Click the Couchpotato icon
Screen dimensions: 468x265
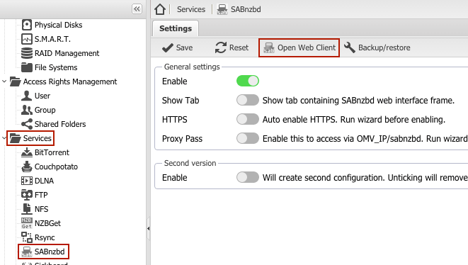[27, 167]
